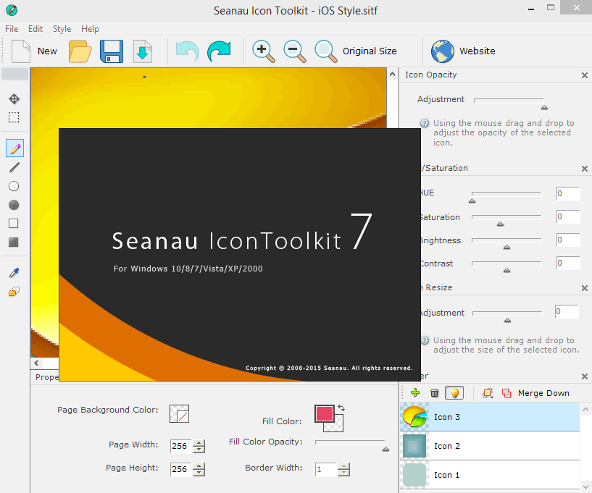Close the layer panel above the Merge Down toolbar

point(585,376)
